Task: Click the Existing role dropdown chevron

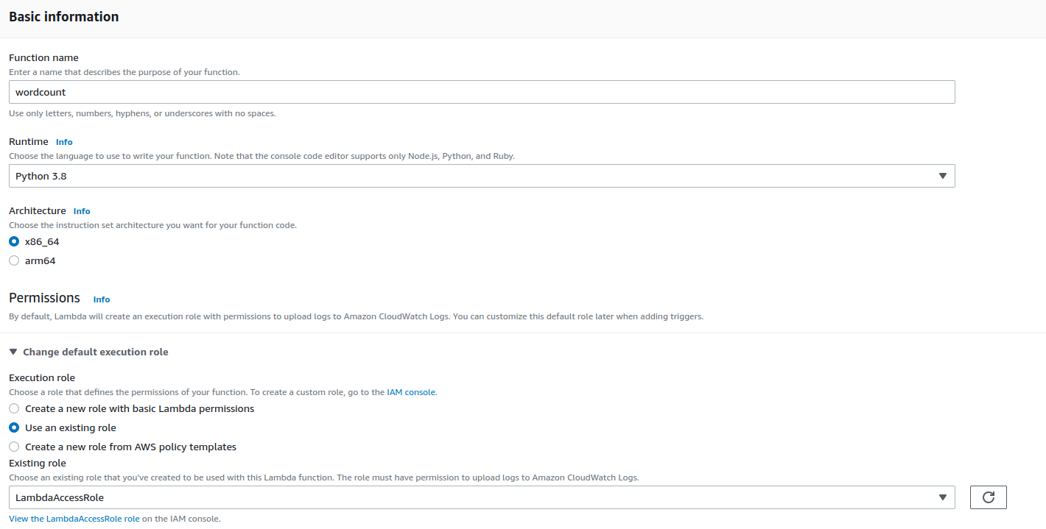Action: pyautogui.click(x=943, y=497)
